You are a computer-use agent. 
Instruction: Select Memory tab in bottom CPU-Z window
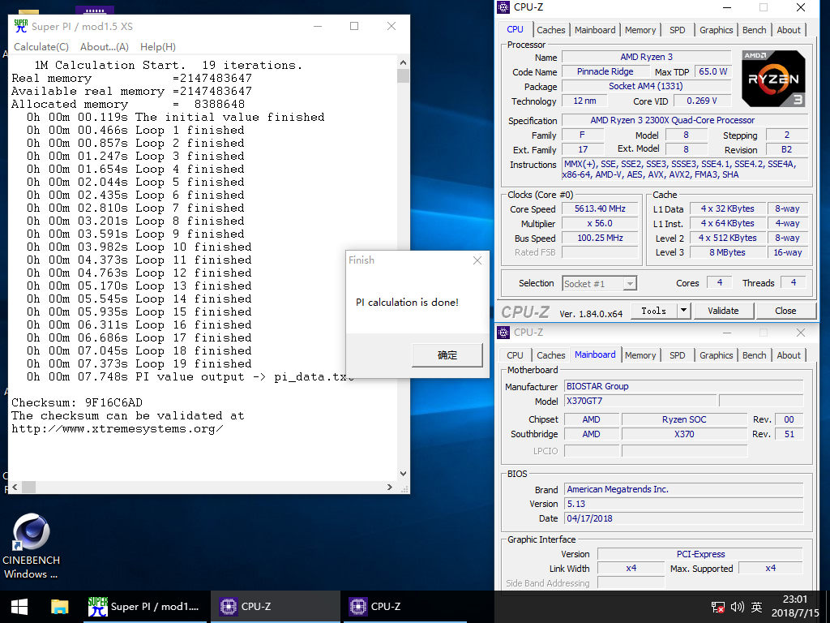click(640, 355)
